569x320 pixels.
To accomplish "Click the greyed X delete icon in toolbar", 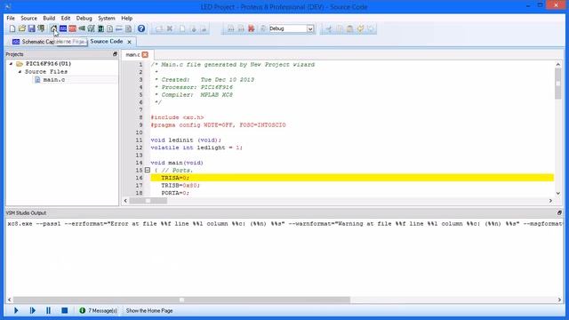I will [x=170, y=28].
